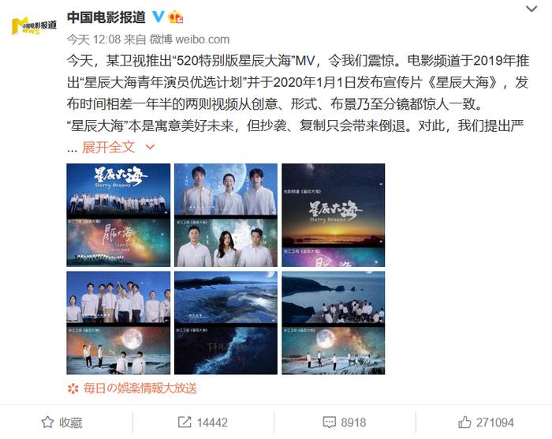Open comments via the speech bubble icon
The image size is (552, 439).
point(329,422)
